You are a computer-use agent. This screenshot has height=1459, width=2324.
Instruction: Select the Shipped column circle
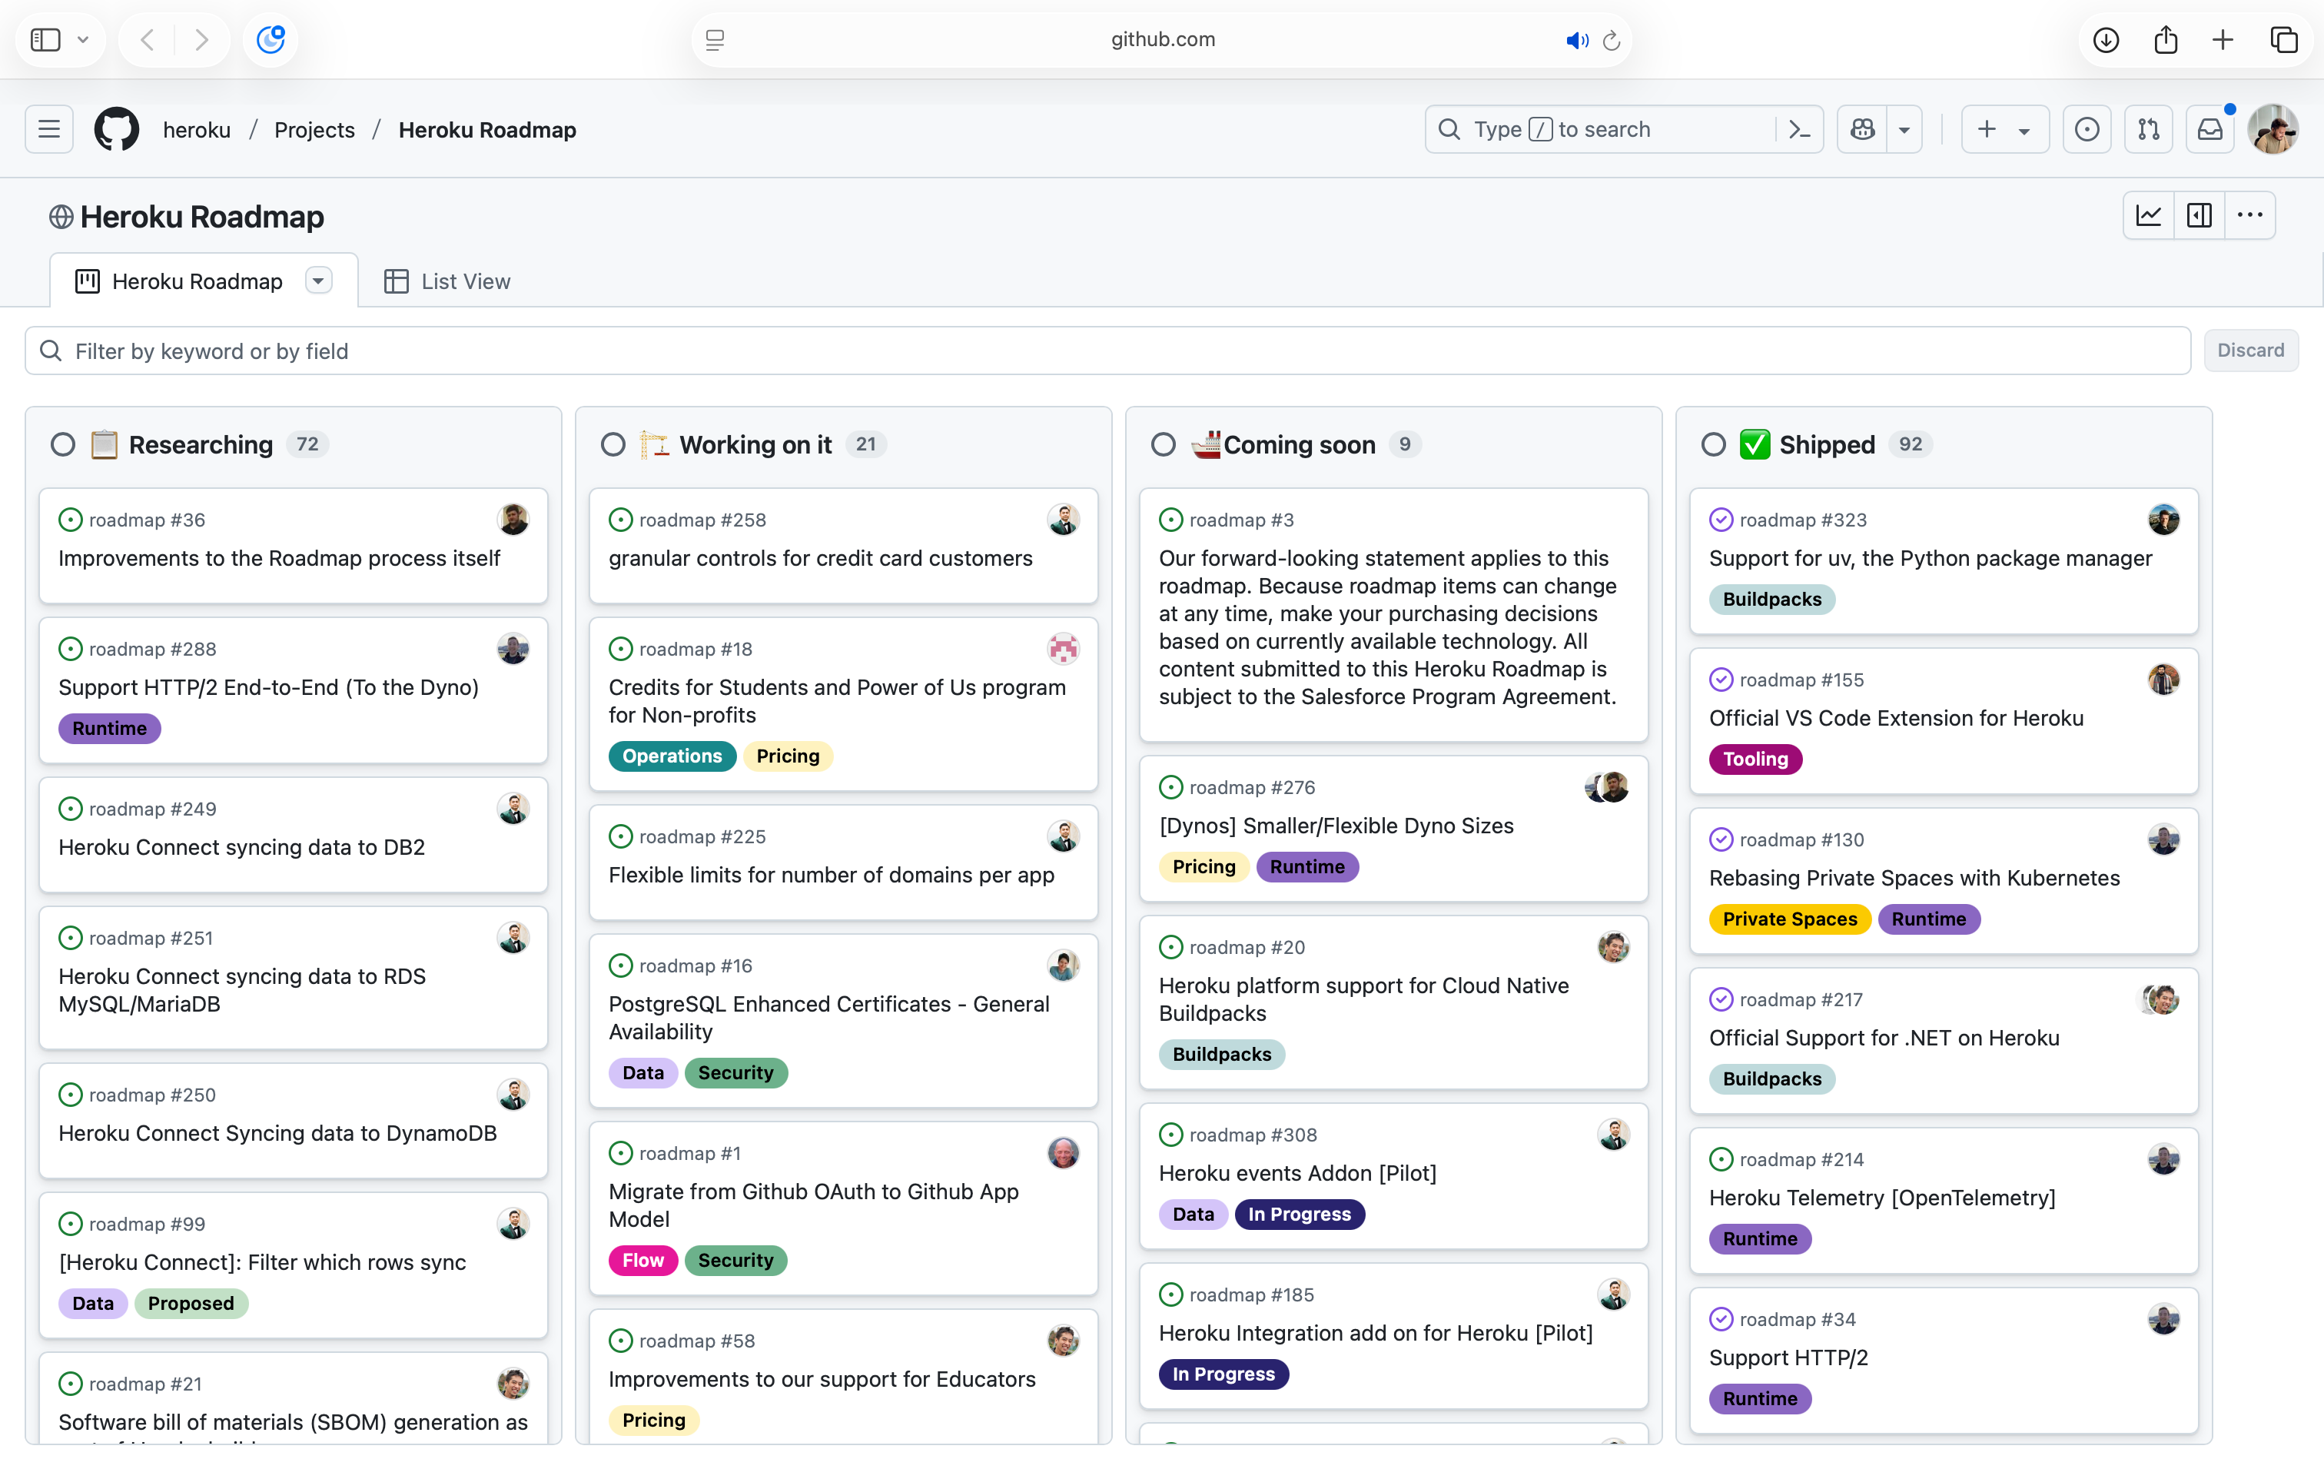click(x=1713, y=444)
